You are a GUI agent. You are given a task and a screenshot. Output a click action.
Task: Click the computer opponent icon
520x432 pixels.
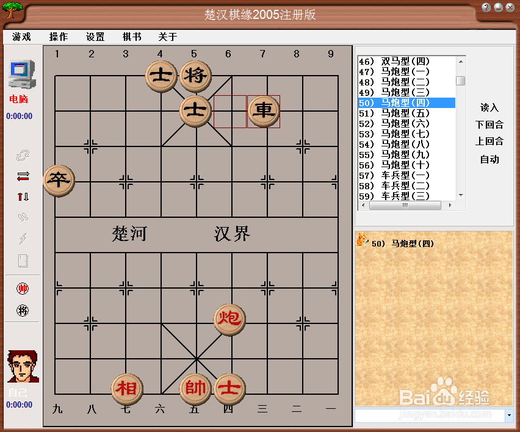point(22,74)
